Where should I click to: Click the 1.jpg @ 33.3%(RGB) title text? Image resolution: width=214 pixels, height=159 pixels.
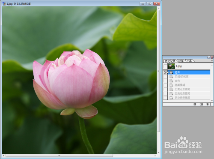[19, 4]
